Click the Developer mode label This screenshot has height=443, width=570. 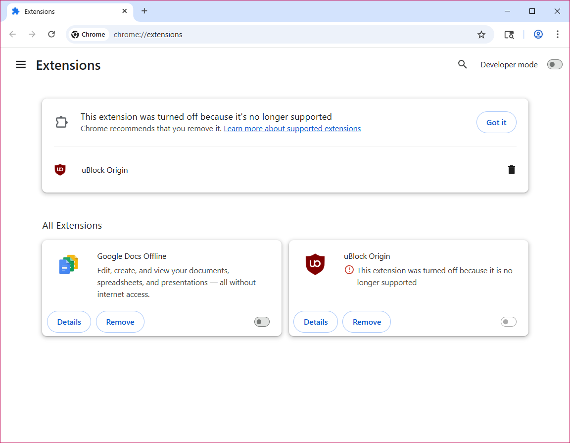coord(509,65)
